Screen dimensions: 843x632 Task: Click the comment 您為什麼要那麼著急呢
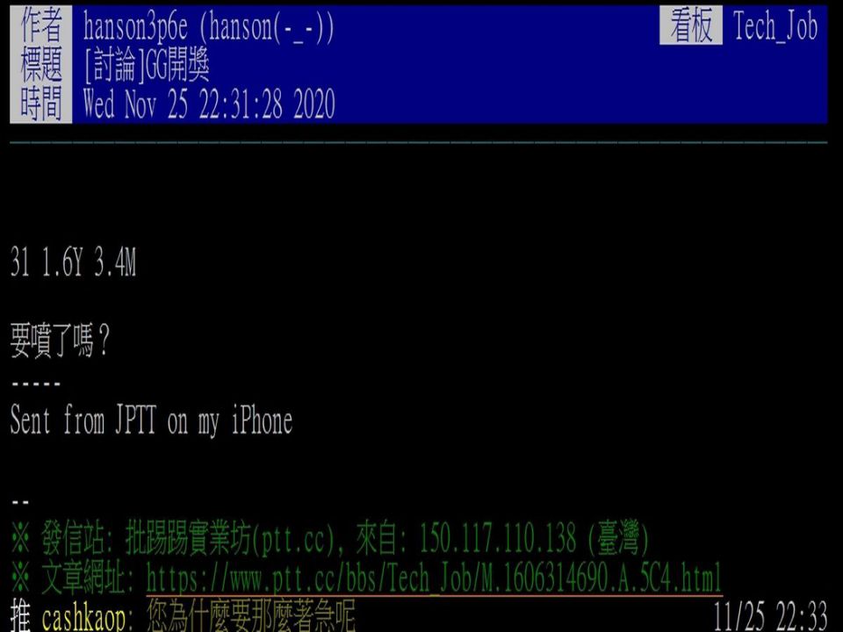pos(250,616)
